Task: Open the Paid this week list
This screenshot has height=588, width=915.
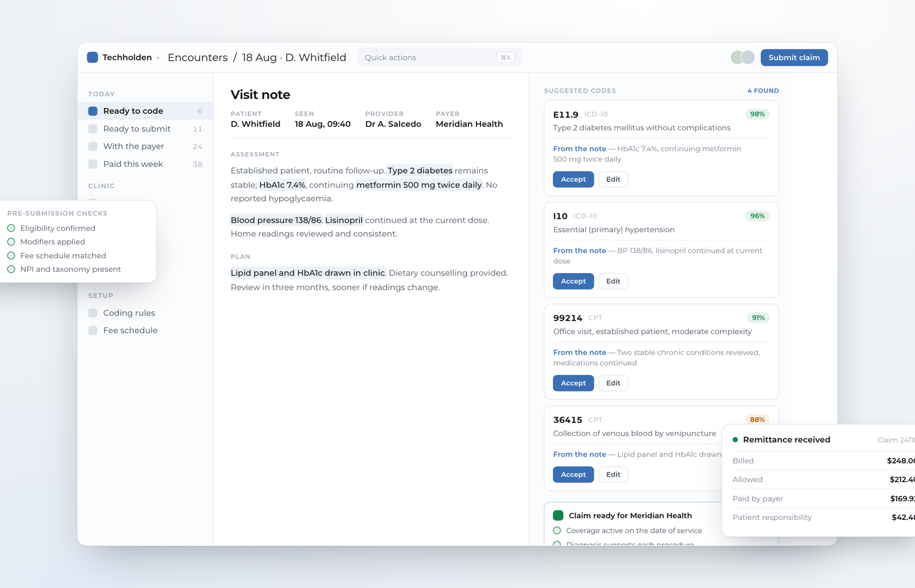Action: (145, 164)
